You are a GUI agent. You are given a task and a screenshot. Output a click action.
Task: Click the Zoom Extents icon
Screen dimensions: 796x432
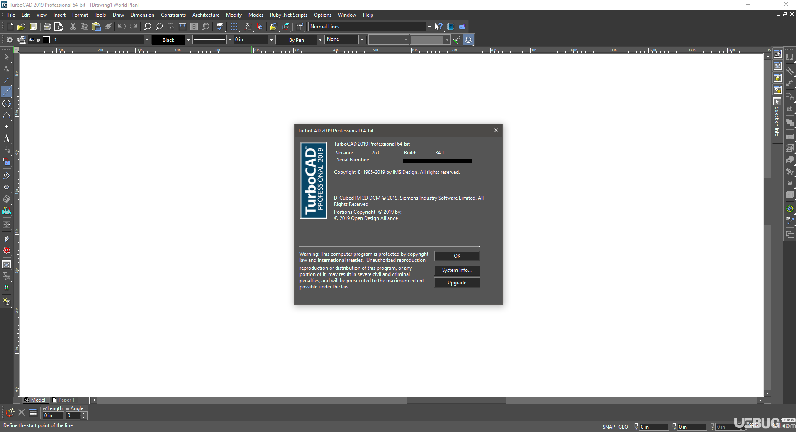point(183,27)
